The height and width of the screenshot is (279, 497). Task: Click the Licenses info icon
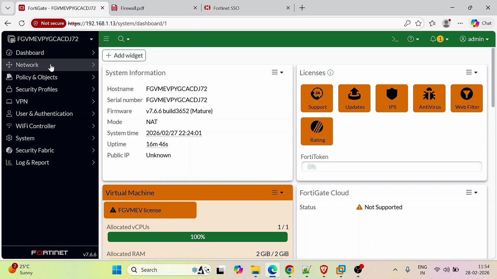tap(330, 73)
